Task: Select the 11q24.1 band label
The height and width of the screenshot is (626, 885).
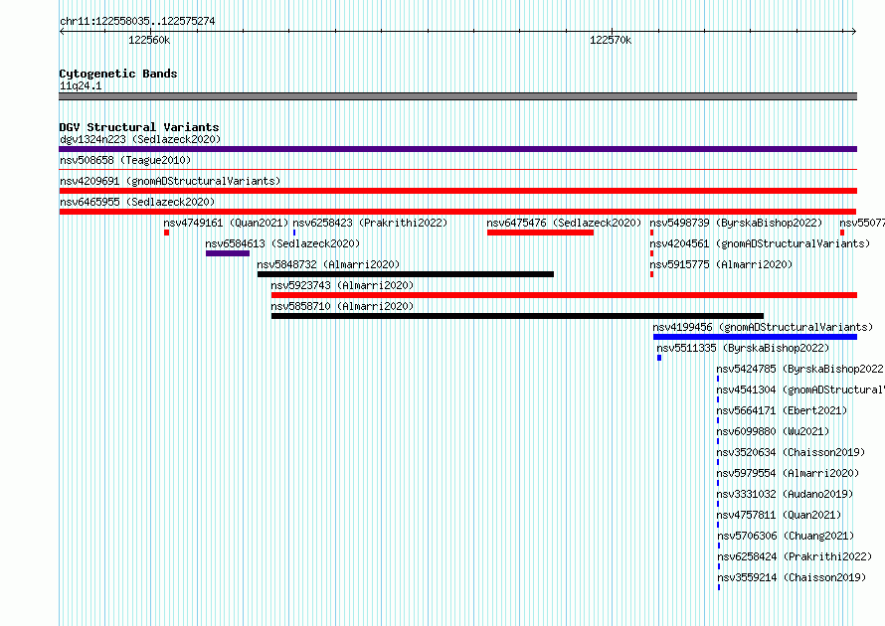Action: 81,85
